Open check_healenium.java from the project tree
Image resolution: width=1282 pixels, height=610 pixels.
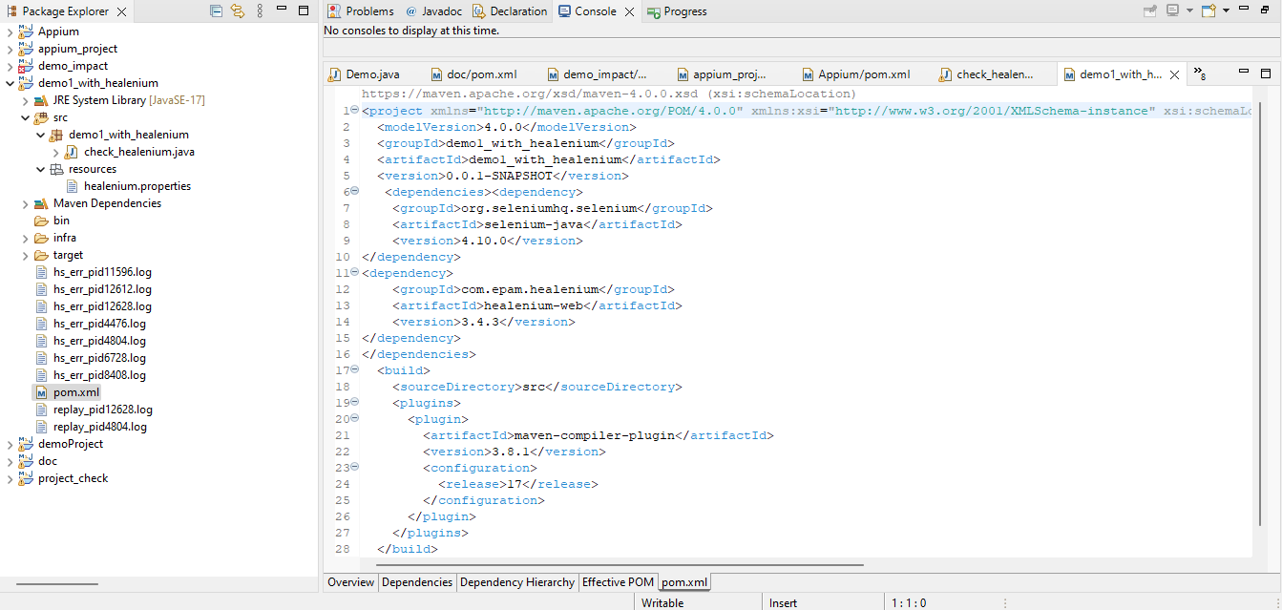pos(139,151)
